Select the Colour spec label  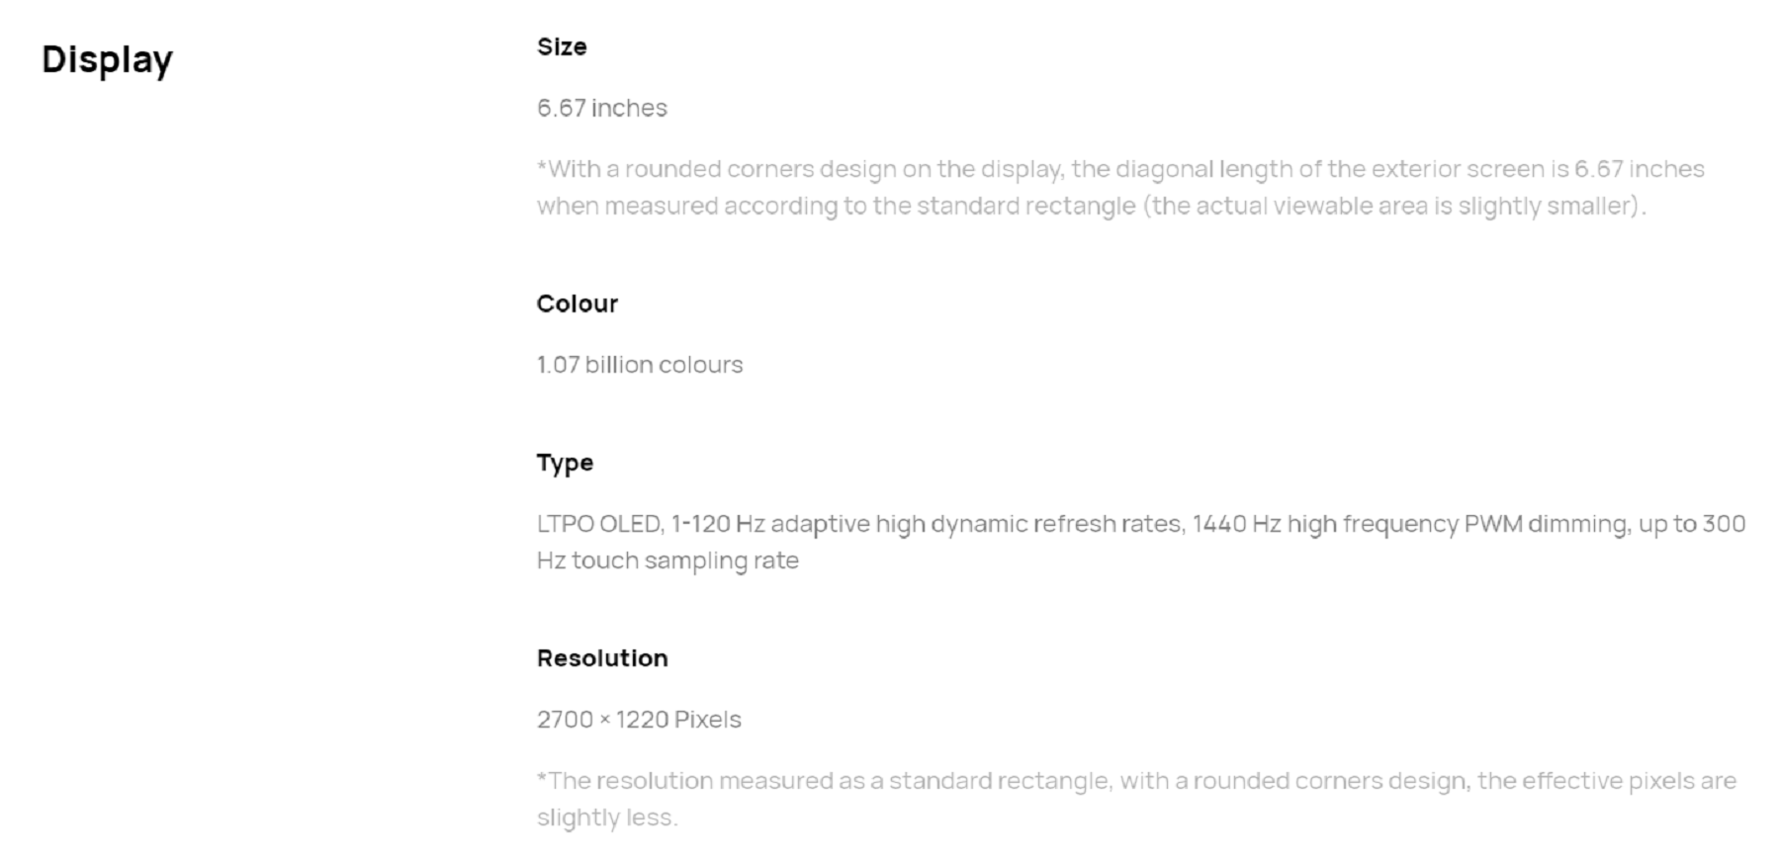(578, 303)
